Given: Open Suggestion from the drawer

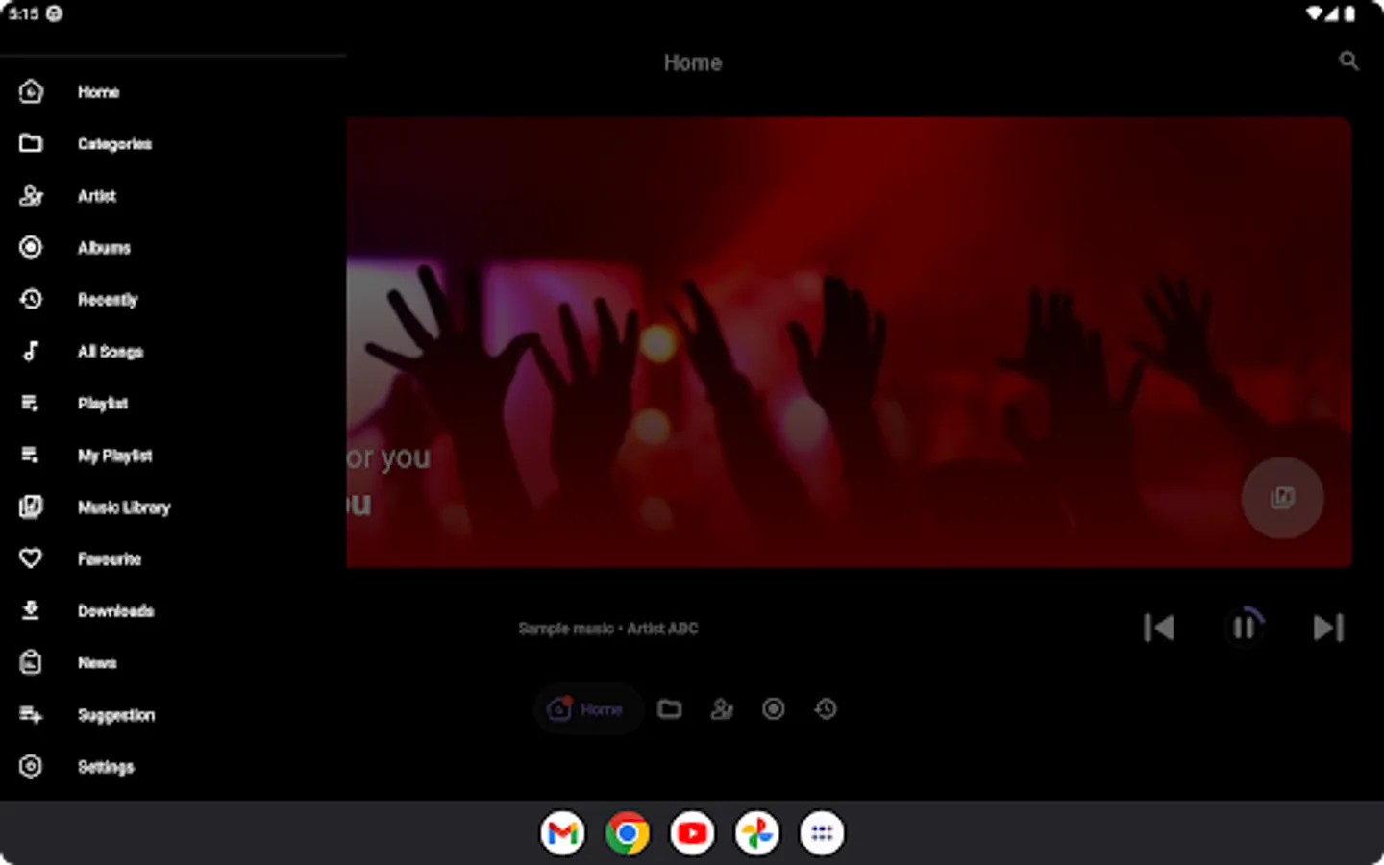Looking at the screenshot, I should pos(173,715).
